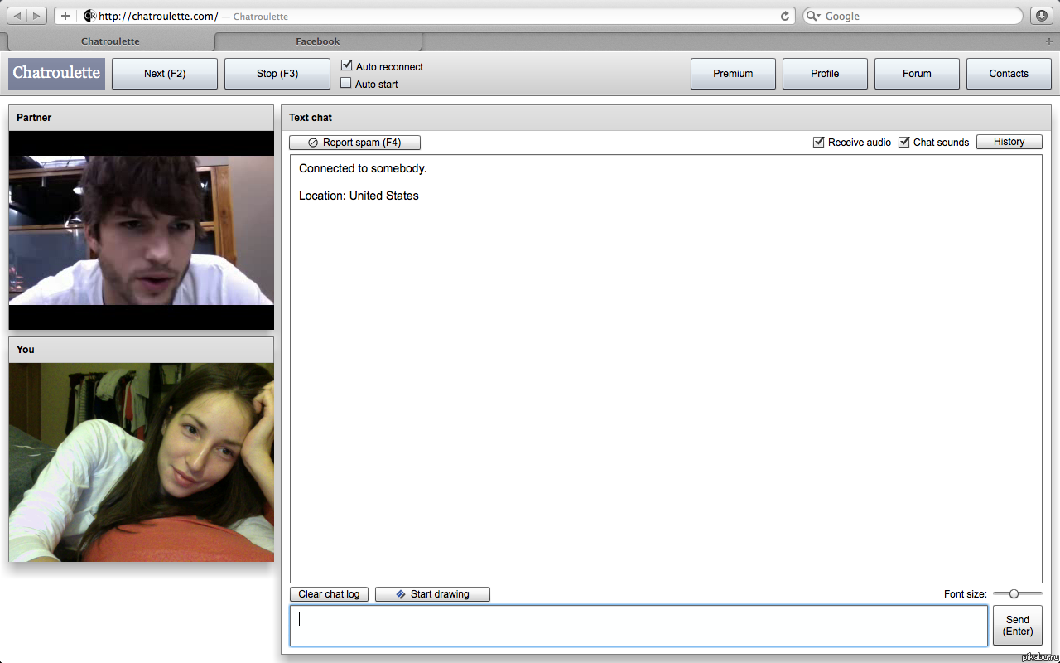1060x663 pixels.
Task: Go forward with the browser forward arrow
Action: [x=38, y=16]
